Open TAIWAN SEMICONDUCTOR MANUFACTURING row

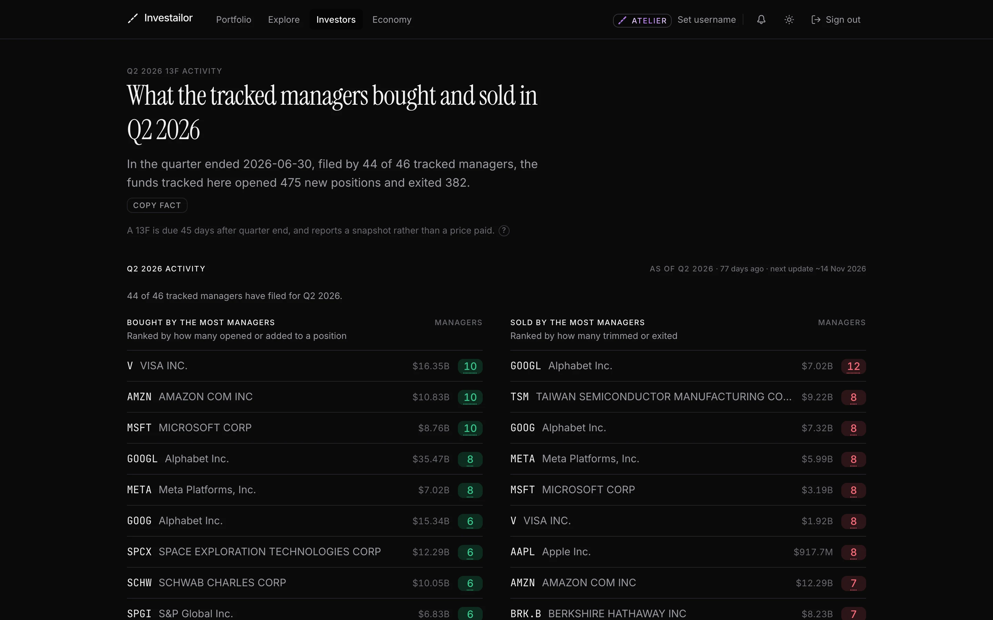(688, 397)
